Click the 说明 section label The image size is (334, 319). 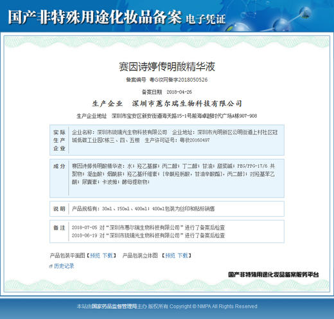point(59,208)
